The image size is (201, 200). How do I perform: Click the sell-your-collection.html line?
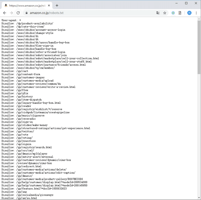coord(50,59)
